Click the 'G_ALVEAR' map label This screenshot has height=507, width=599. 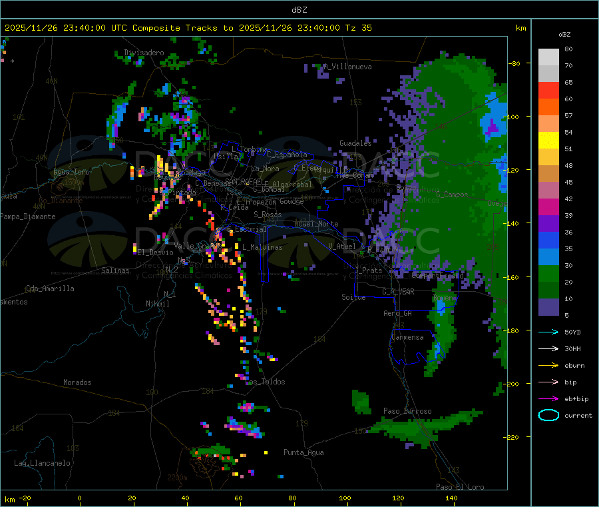[398, 292]
